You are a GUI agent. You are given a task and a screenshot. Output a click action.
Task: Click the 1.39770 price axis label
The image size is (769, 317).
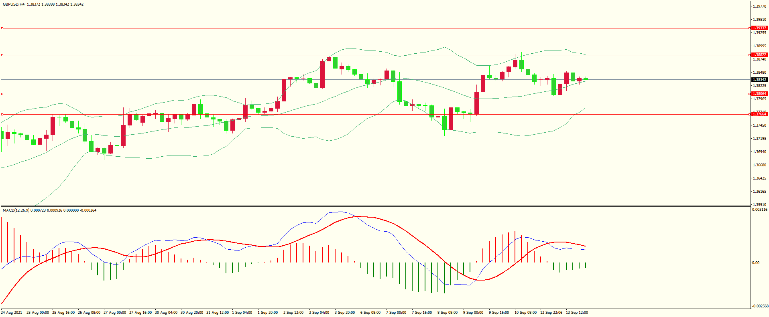coord(759,6)
